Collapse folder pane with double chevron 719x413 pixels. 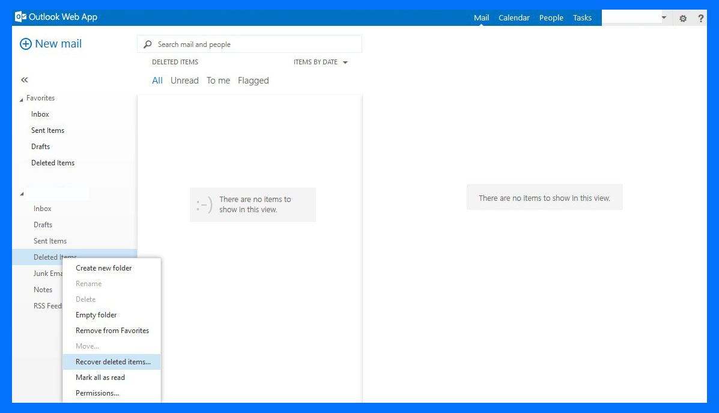[x=25, y=80]
